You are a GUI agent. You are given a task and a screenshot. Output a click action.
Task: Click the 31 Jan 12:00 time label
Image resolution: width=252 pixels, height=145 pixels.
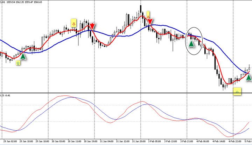click(x=123, y=142)
